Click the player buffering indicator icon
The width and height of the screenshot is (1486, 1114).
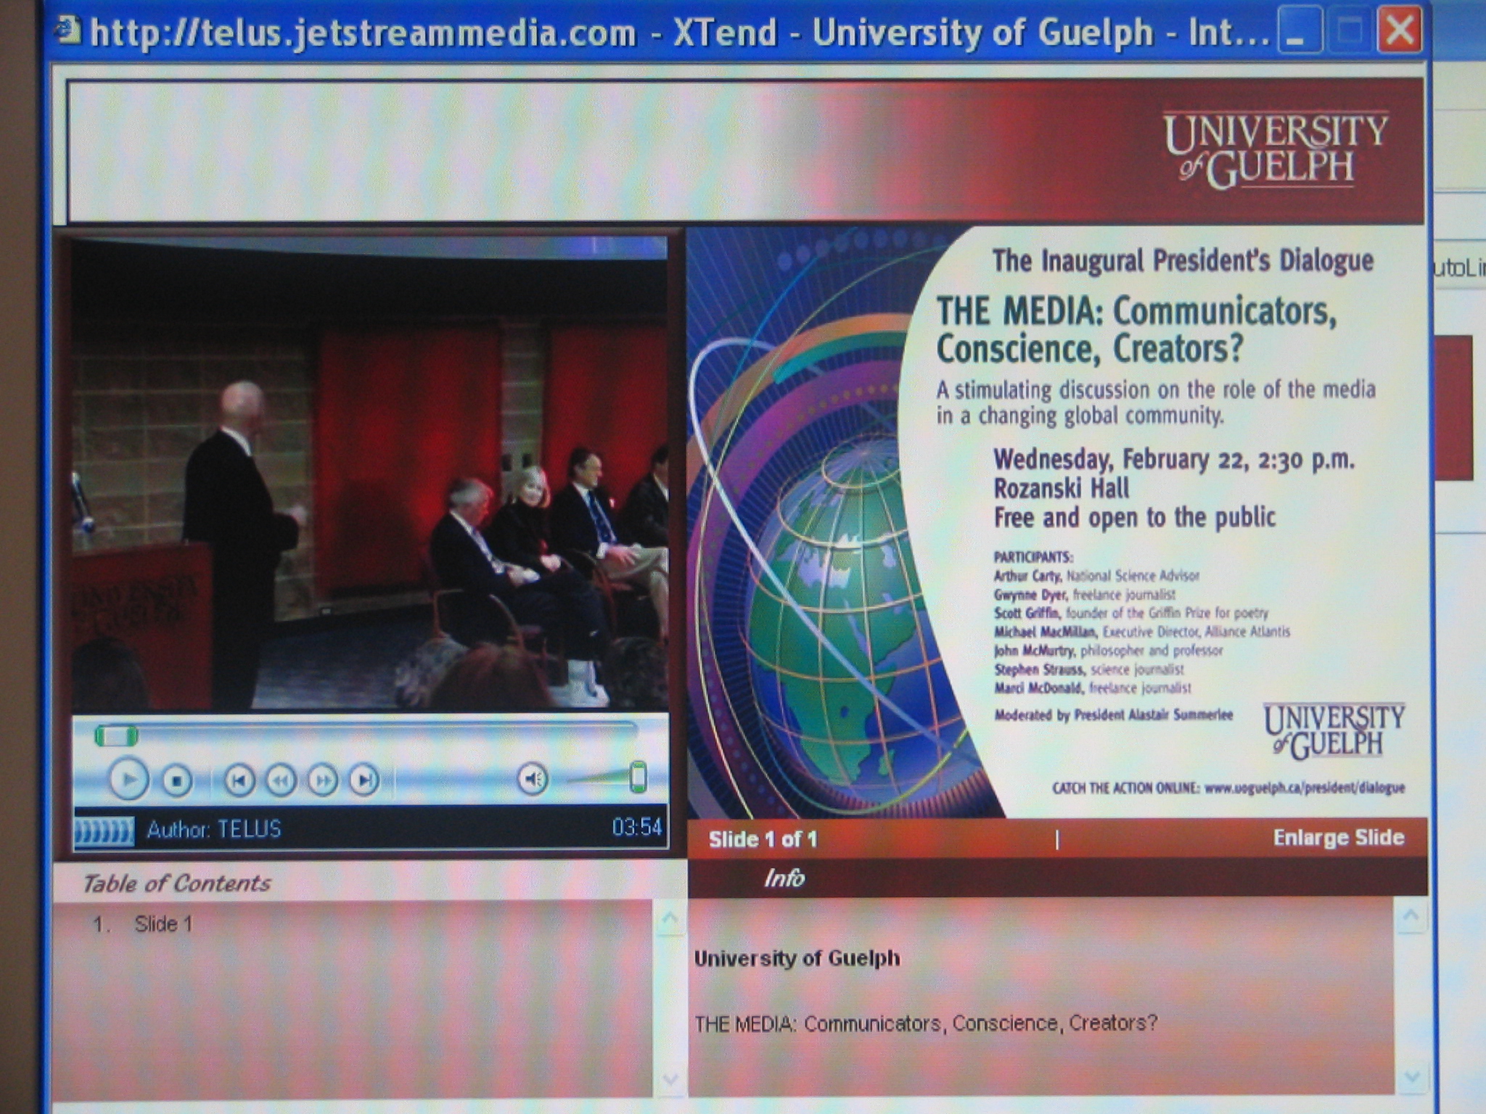click(104, 832)
